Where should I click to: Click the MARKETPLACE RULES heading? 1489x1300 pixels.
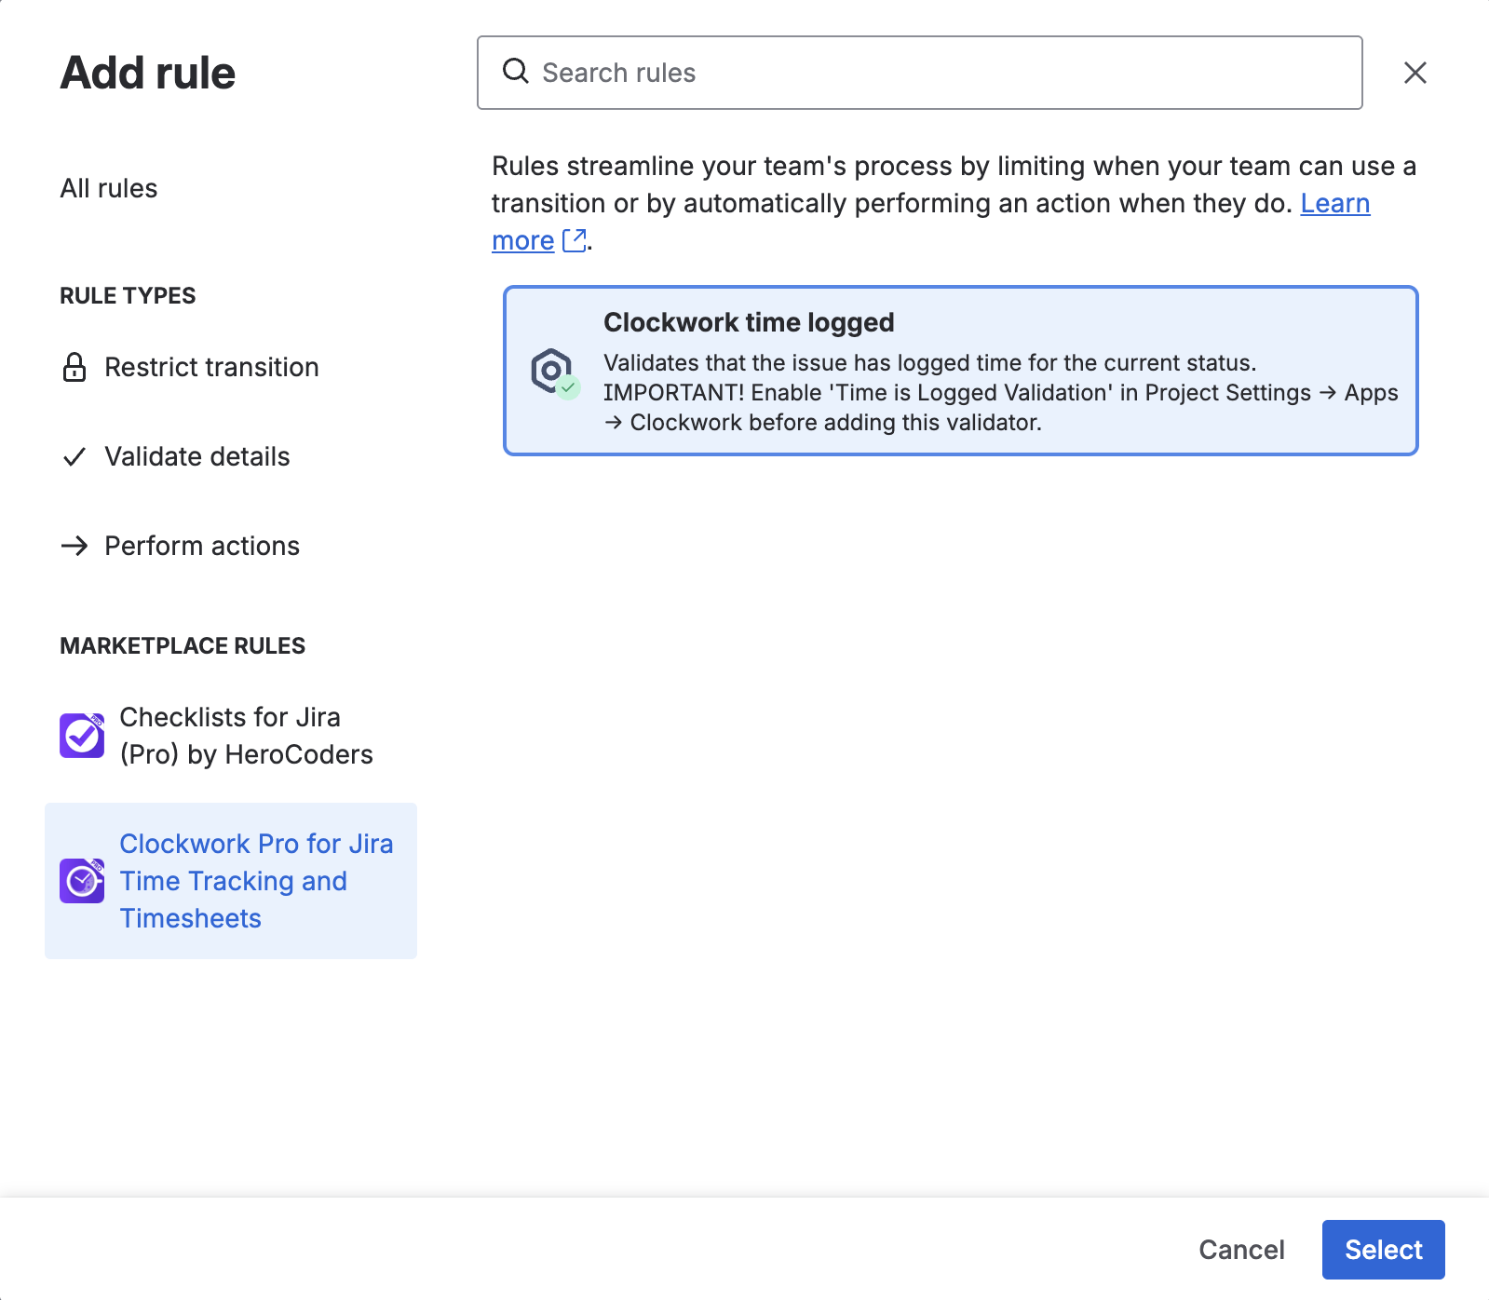(x=183, y=645)
